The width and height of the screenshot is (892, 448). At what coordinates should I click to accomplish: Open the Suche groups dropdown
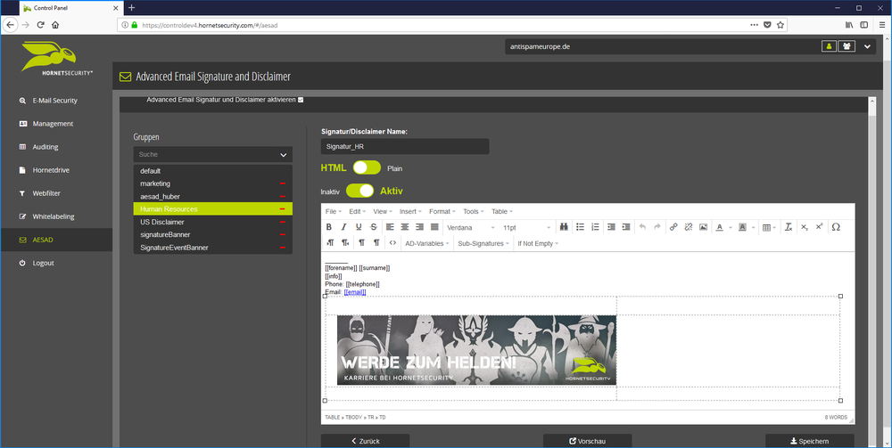213,154
